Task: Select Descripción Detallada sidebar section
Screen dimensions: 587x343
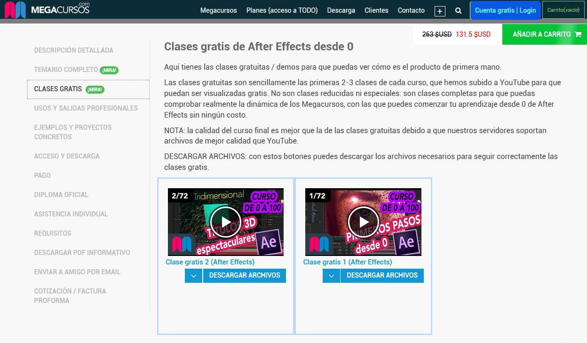Action: 73,50
